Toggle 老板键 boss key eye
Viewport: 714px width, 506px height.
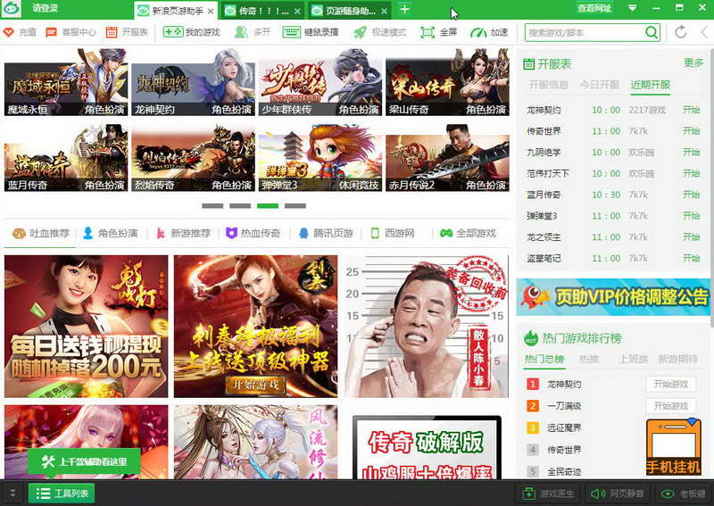(683, 494)
